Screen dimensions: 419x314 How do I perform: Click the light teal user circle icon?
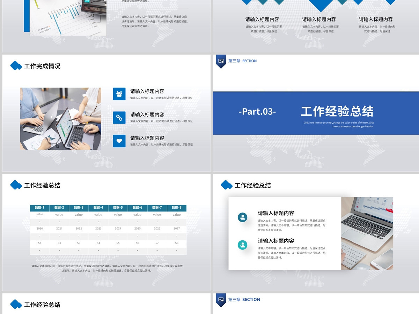[242, 245]
